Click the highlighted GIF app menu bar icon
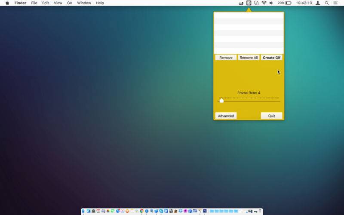Image resolution: width=344 pixels, height=215 pixels. click(249, 3)
